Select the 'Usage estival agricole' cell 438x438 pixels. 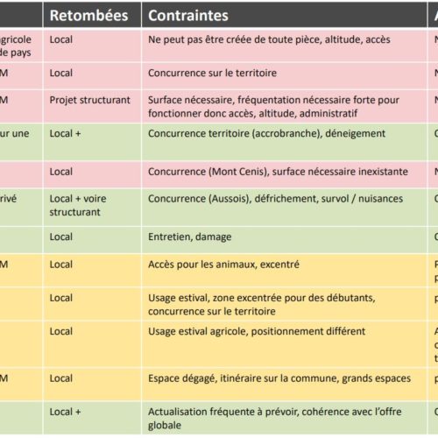click(285, 344)
